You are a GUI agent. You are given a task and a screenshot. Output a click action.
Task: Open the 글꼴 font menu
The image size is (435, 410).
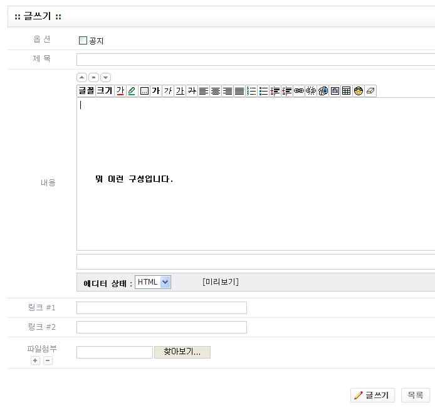point(86,91)
